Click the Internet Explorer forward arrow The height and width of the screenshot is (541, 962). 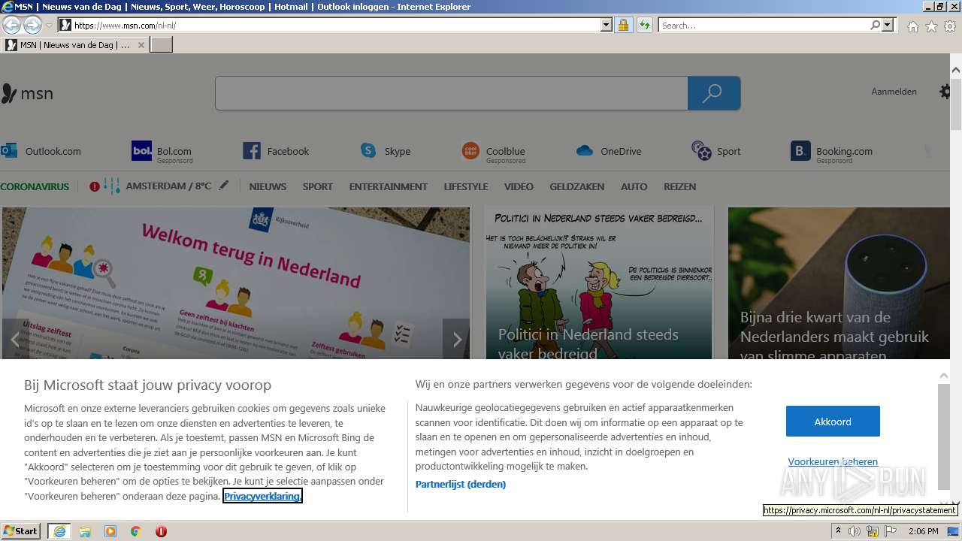(x=32, y=25)
